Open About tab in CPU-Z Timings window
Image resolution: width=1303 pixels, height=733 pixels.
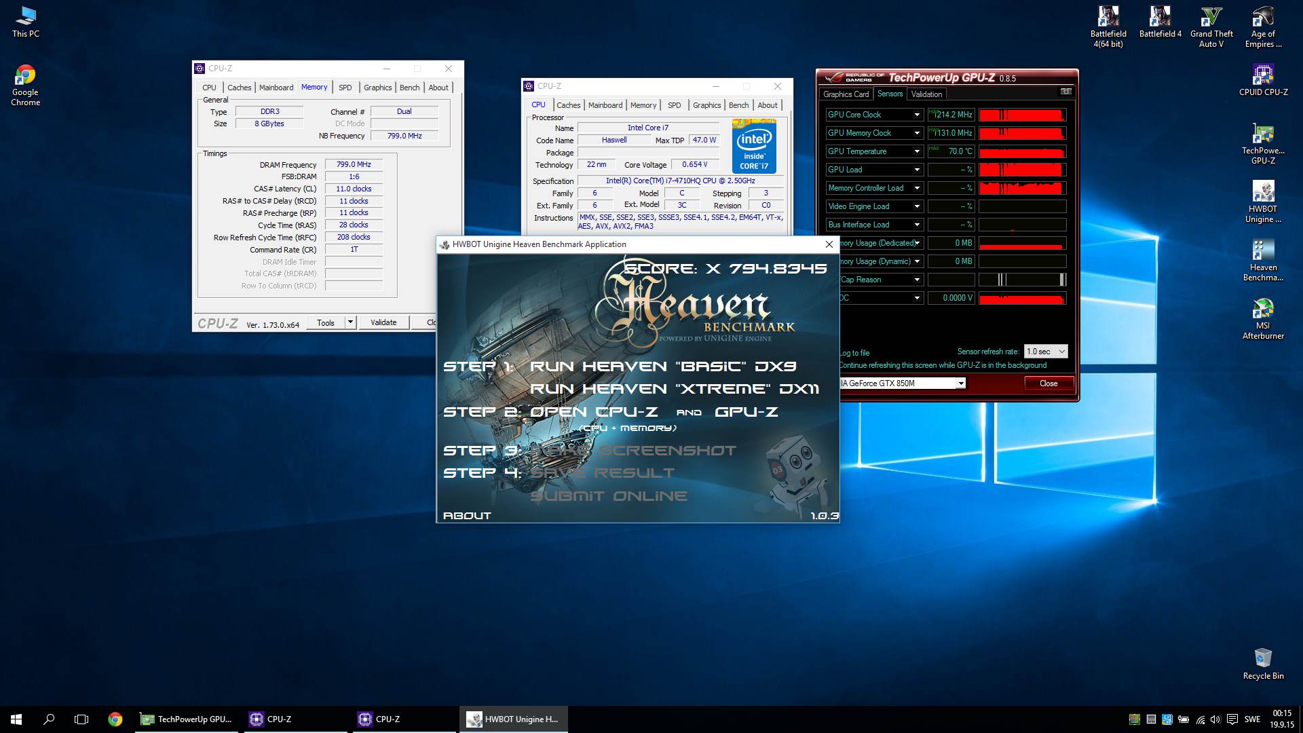tap(438, 88)
